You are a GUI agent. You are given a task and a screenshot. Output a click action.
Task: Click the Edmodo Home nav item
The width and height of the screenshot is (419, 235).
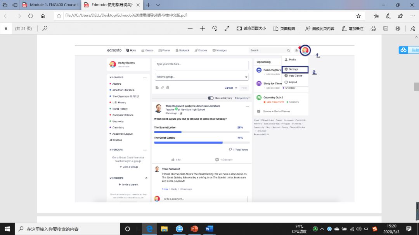coord(132,50)
